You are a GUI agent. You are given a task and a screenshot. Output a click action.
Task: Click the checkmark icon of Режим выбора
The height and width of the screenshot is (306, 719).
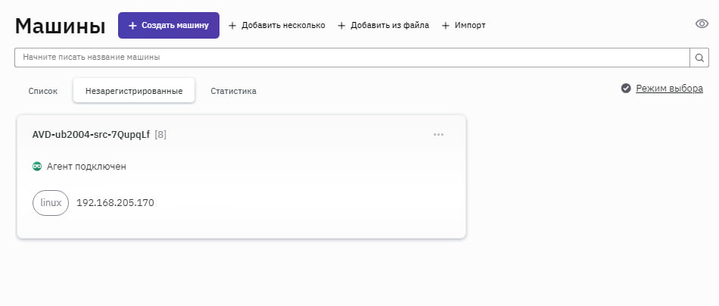click(x=626, y=89)
